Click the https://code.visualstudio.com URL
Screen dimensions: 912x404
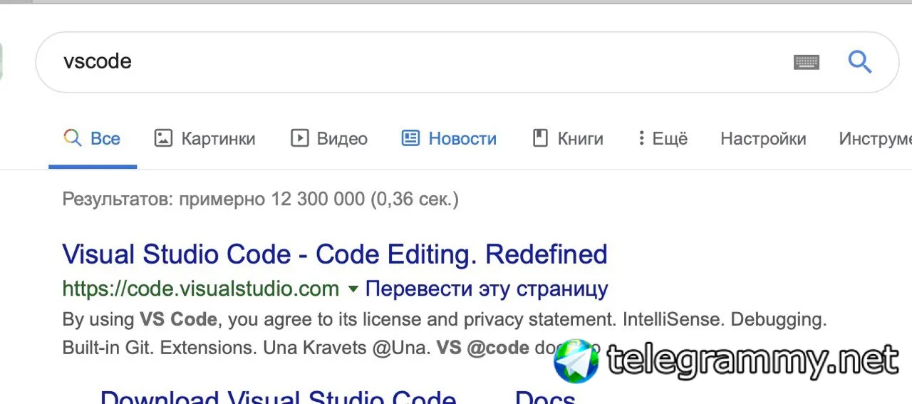[201, 289]
